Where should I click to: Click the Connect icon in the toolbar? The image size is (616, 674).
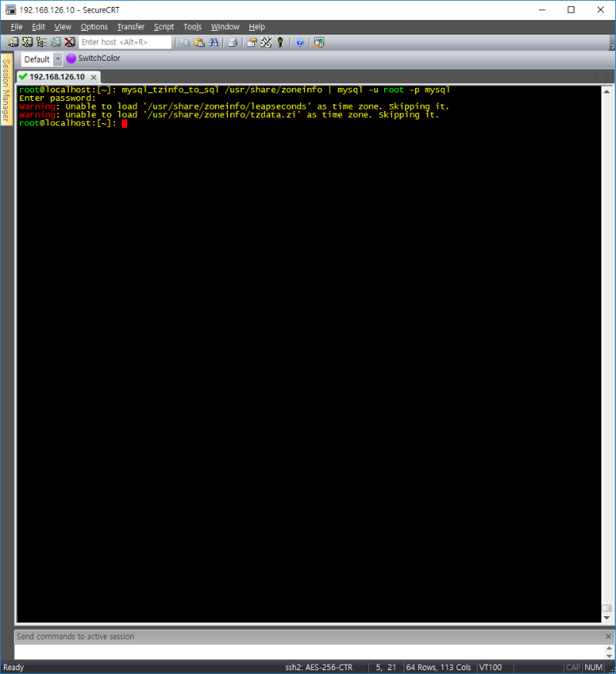pos(14,42)
